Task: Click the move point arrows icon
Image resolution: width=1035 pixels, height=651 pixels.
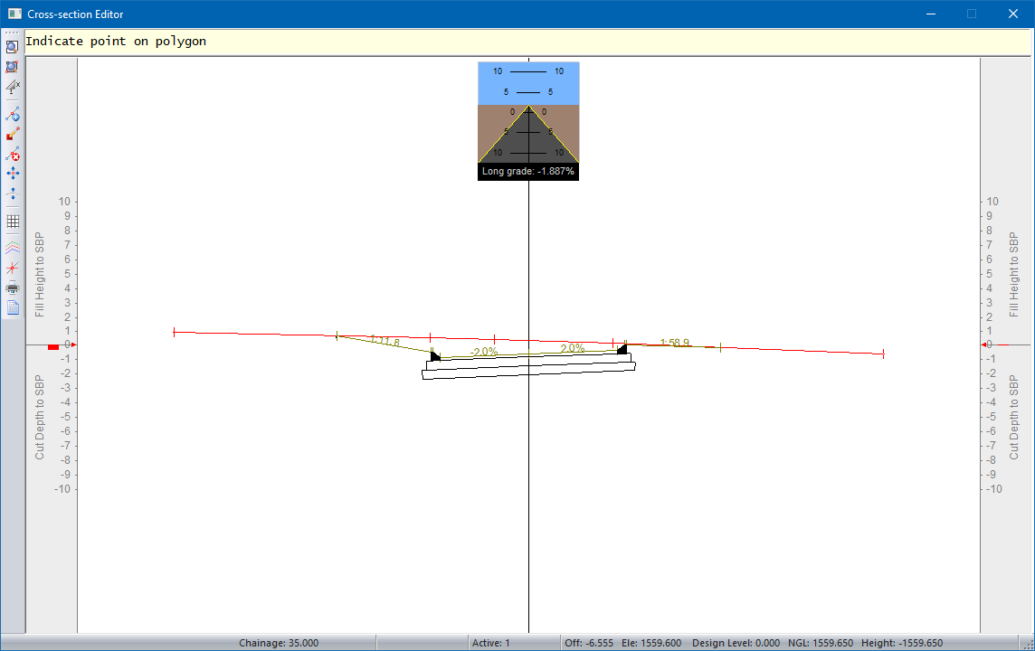Action: [x=13, y=174]
